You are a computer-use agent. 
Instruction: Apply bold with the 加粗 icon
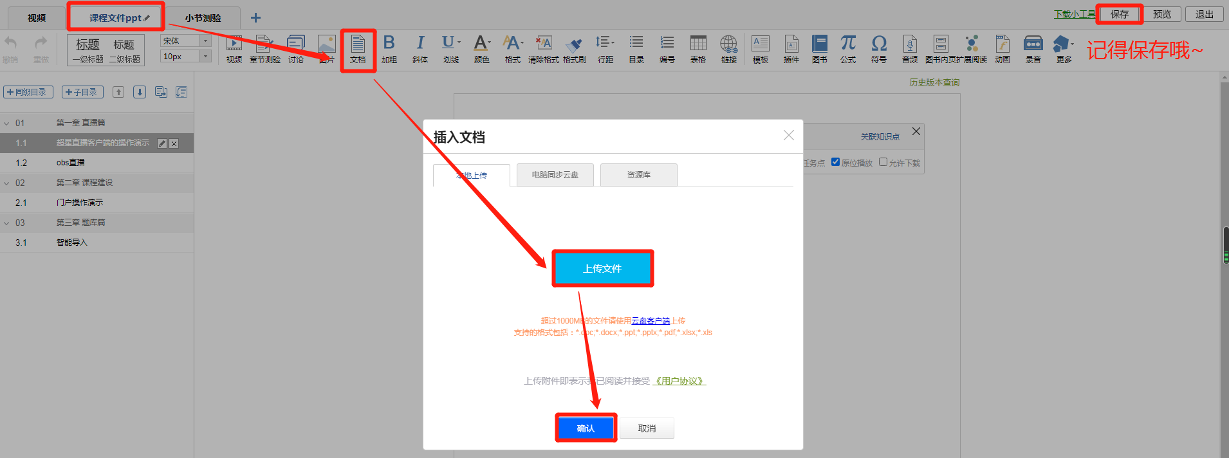point(389,49)
